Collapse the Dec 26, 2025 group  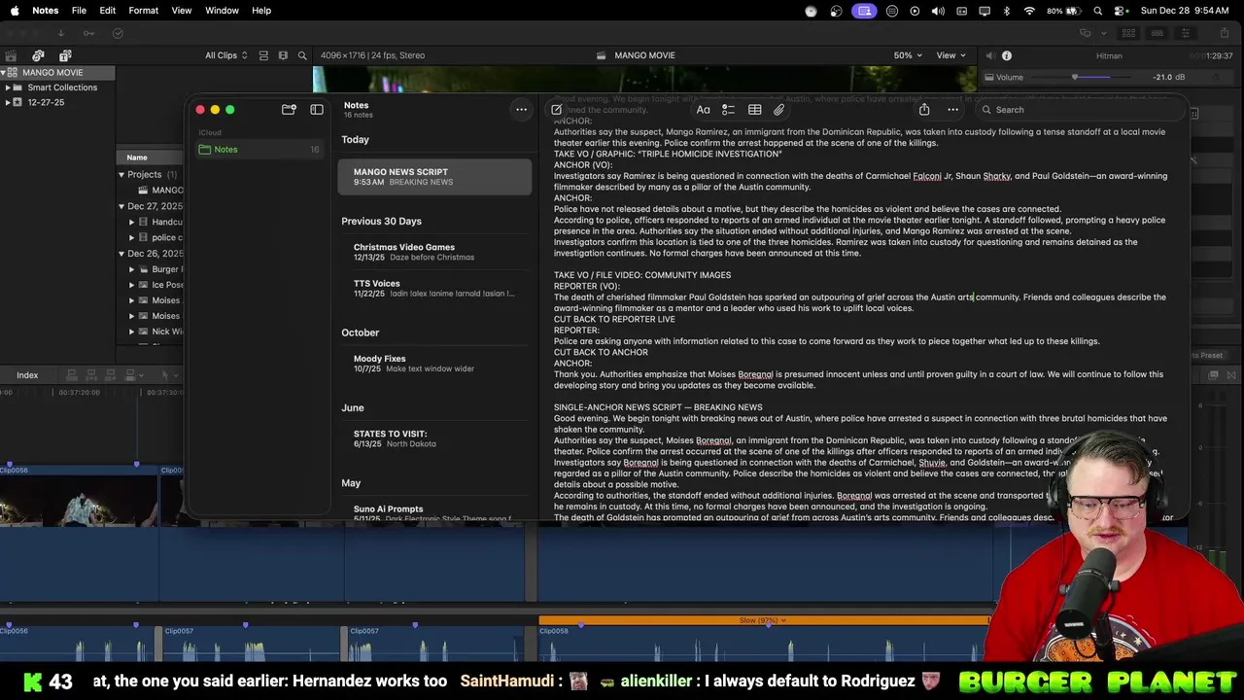click(121, 254)
